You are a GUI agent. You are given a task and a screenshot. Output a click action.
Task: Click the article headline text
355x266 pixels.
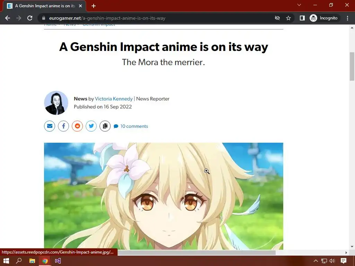click(164, 47)
